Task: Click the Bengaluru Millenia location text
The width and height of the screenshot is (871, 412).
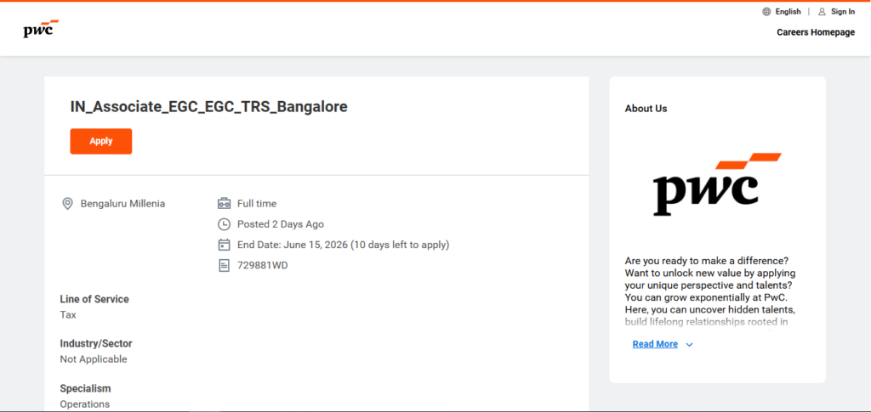Action: pos(122,204)
